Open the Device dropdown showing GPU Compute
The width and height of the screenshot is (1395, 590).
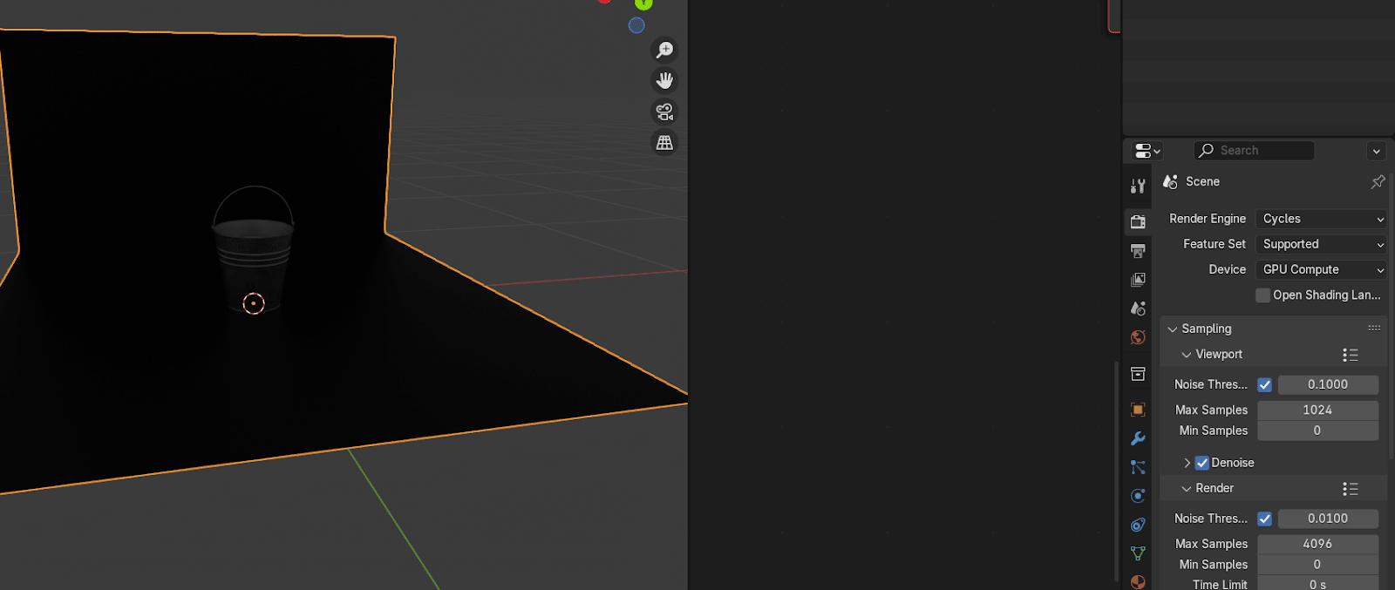tap(1321, 269)
